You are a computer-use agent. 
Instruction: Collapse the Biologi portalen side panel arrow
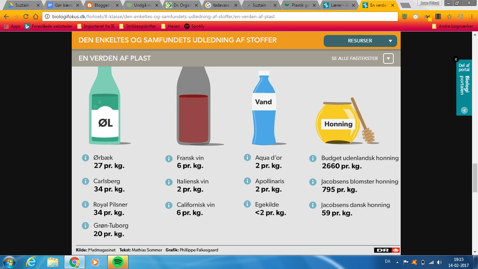click(x=464, y=110)
